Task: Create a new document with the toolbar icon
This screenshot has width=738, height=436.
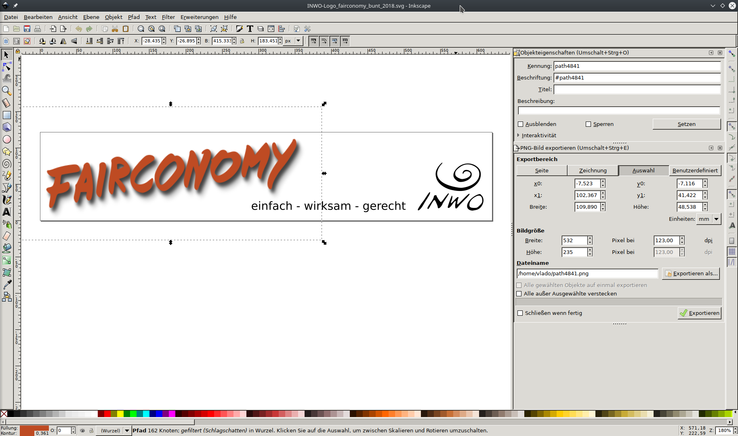Action: (x=6, y=29)
